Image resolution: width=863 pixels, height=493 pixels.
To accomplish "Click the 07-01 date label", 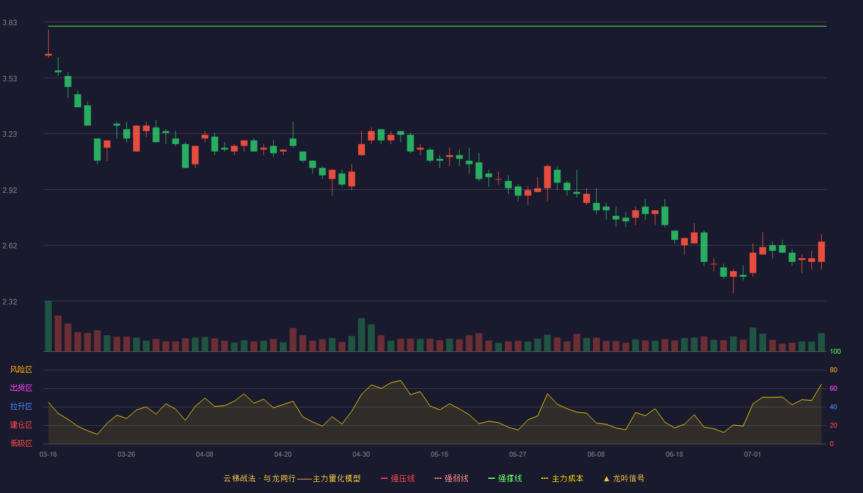I will (x=753, y=454).
